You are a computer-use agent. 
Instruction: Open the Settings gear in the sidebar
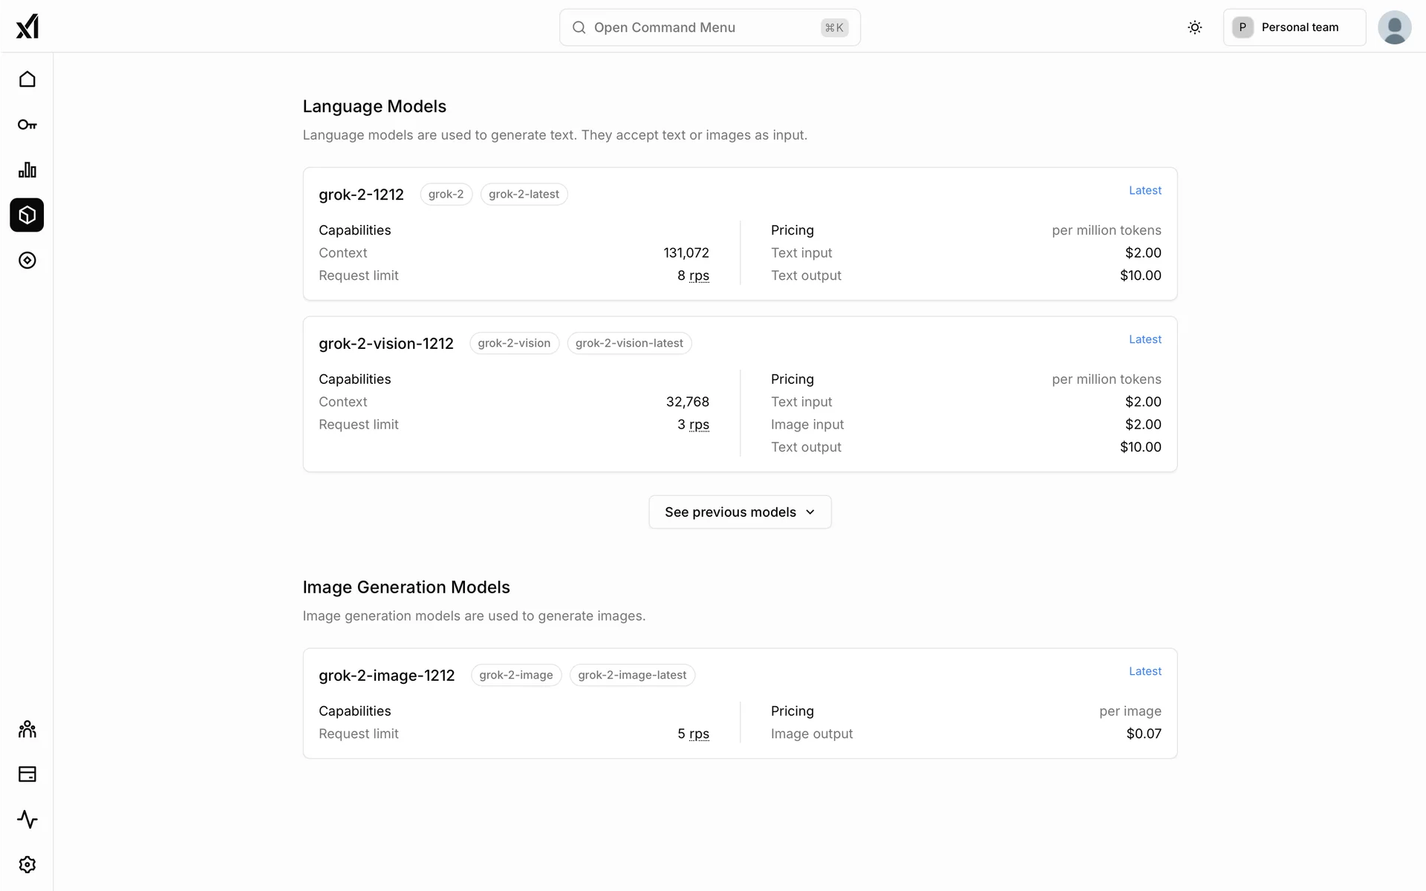[27, 865]
